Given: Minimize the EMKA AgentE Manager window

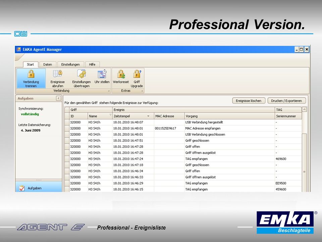Looking at the screenshot, I should coord(297,49).
